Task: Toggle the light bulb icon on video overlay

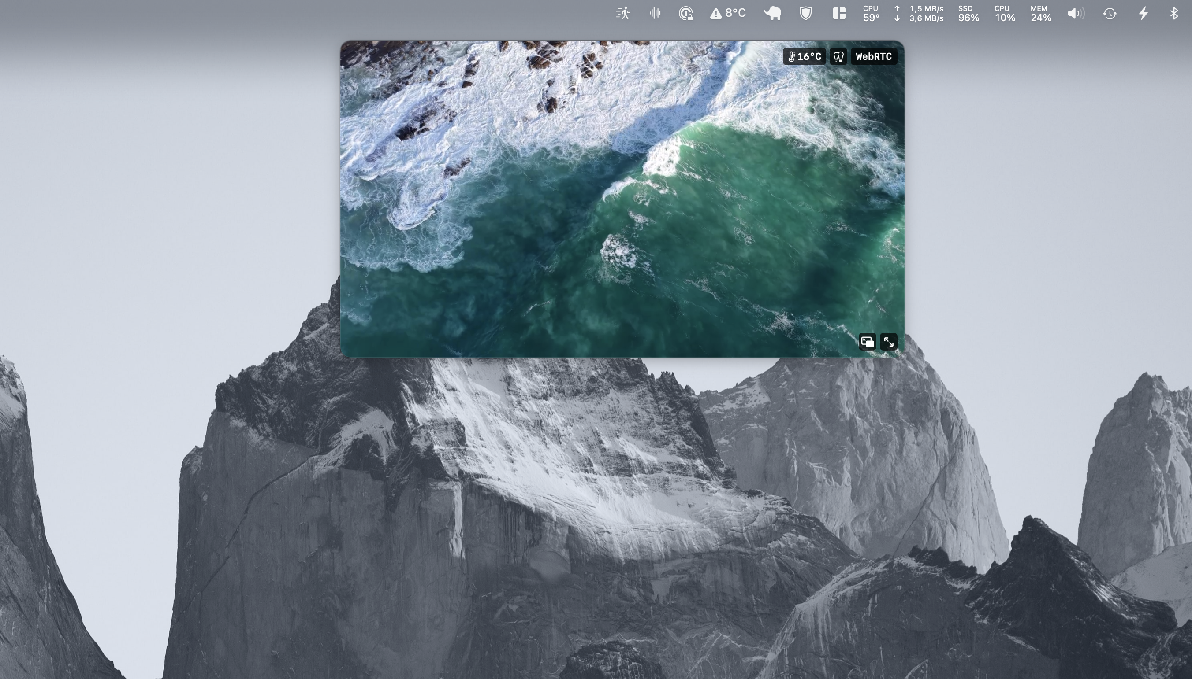Action: (x=839, y=56)
